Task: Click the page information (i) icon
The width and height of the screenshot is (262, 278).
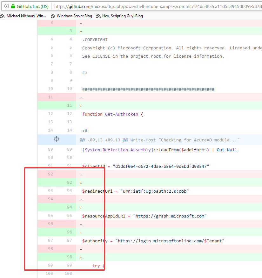Action: tap(6, 6)
